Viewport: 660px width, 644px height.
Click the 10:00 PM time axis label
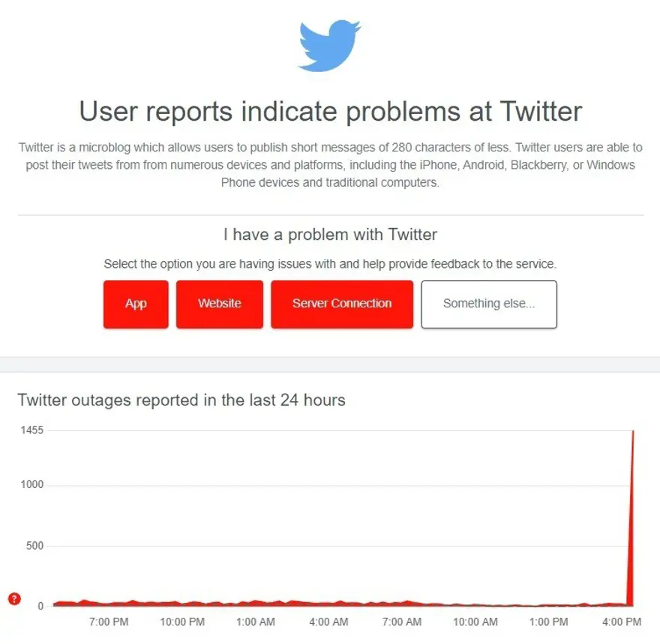(182, 622)
